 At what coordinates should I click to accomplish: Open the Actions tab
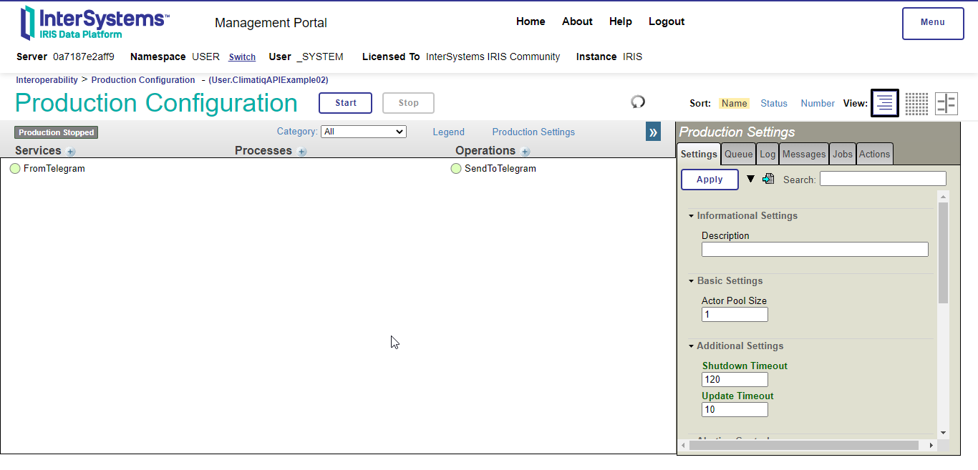874,154
